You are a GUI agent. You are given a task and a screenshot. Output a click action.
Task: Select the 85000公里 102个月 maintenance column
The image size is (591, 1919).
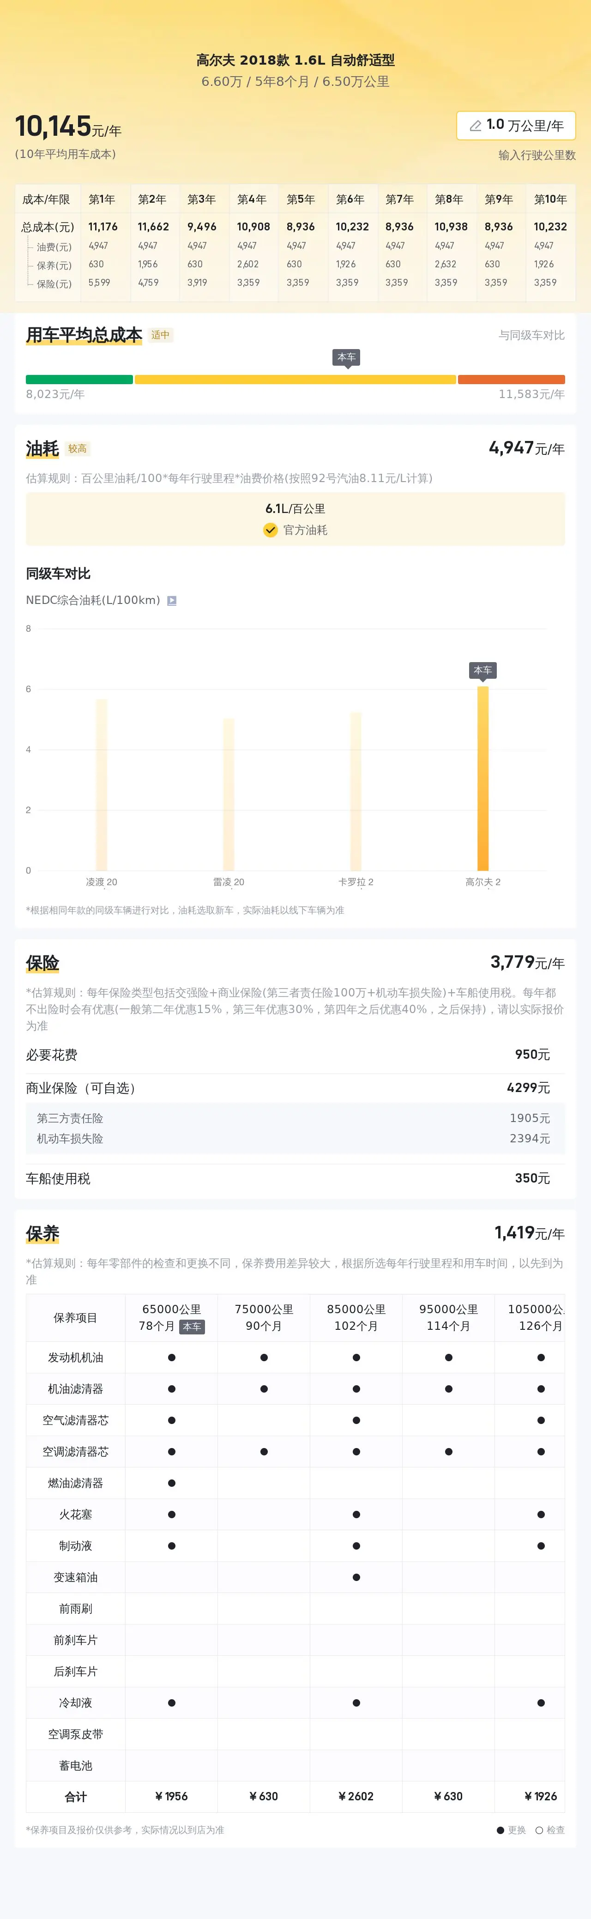point(356,1317)
